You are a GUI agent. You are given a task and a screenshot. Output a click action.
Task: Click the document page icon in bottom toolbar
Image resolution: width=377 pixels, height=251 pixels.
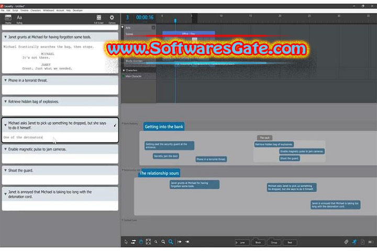(362, 242)
